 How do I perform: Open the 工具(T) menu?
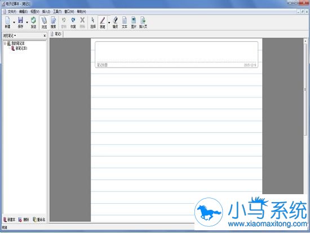click(57, 12)
